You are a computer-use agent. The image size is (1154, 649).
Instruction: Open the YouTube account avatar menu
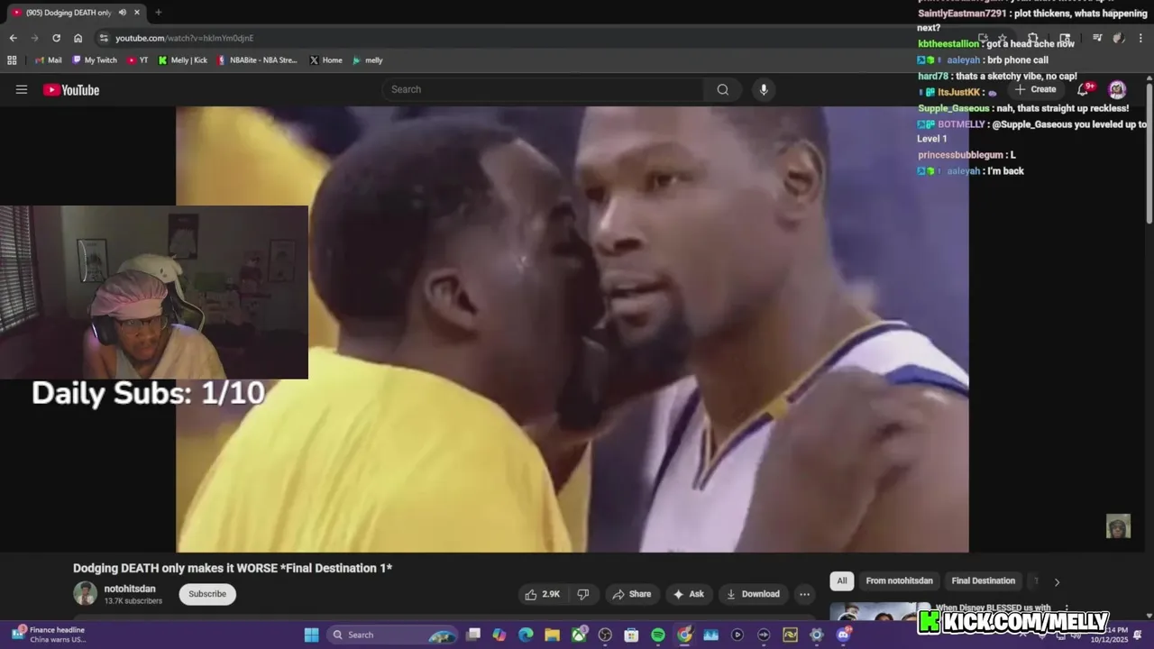1117,89
